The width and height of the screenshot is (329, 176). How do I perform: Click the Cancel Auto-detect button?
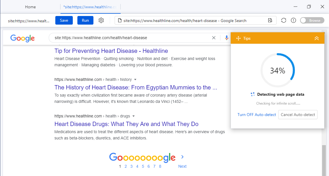tap(298, 115)
